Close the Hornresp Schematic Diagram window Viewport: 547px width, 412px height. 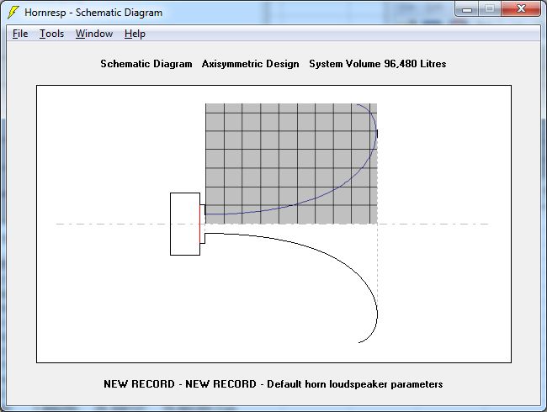pyautogui.click(x=521, y=8)
